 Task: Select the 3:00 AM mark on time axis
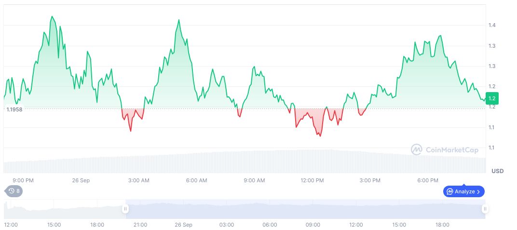click(138, 181)
